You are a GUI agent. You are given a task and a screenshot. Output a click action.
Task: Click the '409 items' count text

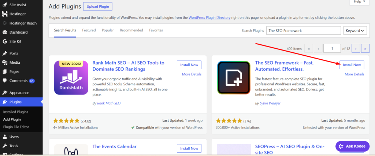pos(294,49)
